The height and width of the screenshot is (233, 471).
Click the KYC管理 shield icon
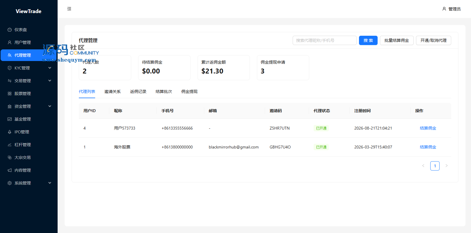(x=10, y=68)
